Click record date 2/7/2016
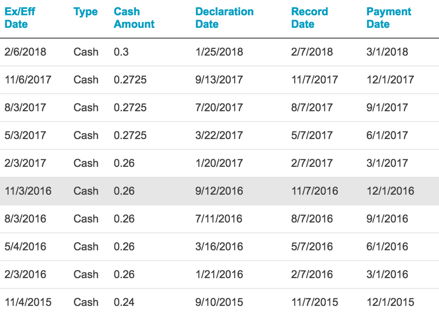Viewport: 439px width, 314px height. (312, 275)
